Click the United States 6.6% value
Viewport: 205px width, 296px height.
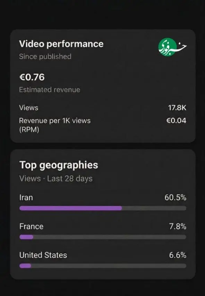click(178, 255)
